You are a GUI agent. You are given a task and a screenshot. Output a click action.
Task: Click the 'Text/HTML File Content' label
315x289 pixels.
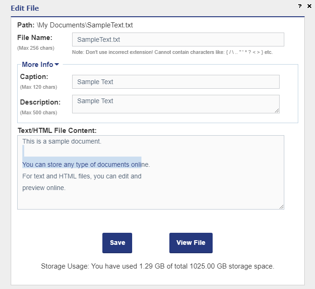click(57, 131)
